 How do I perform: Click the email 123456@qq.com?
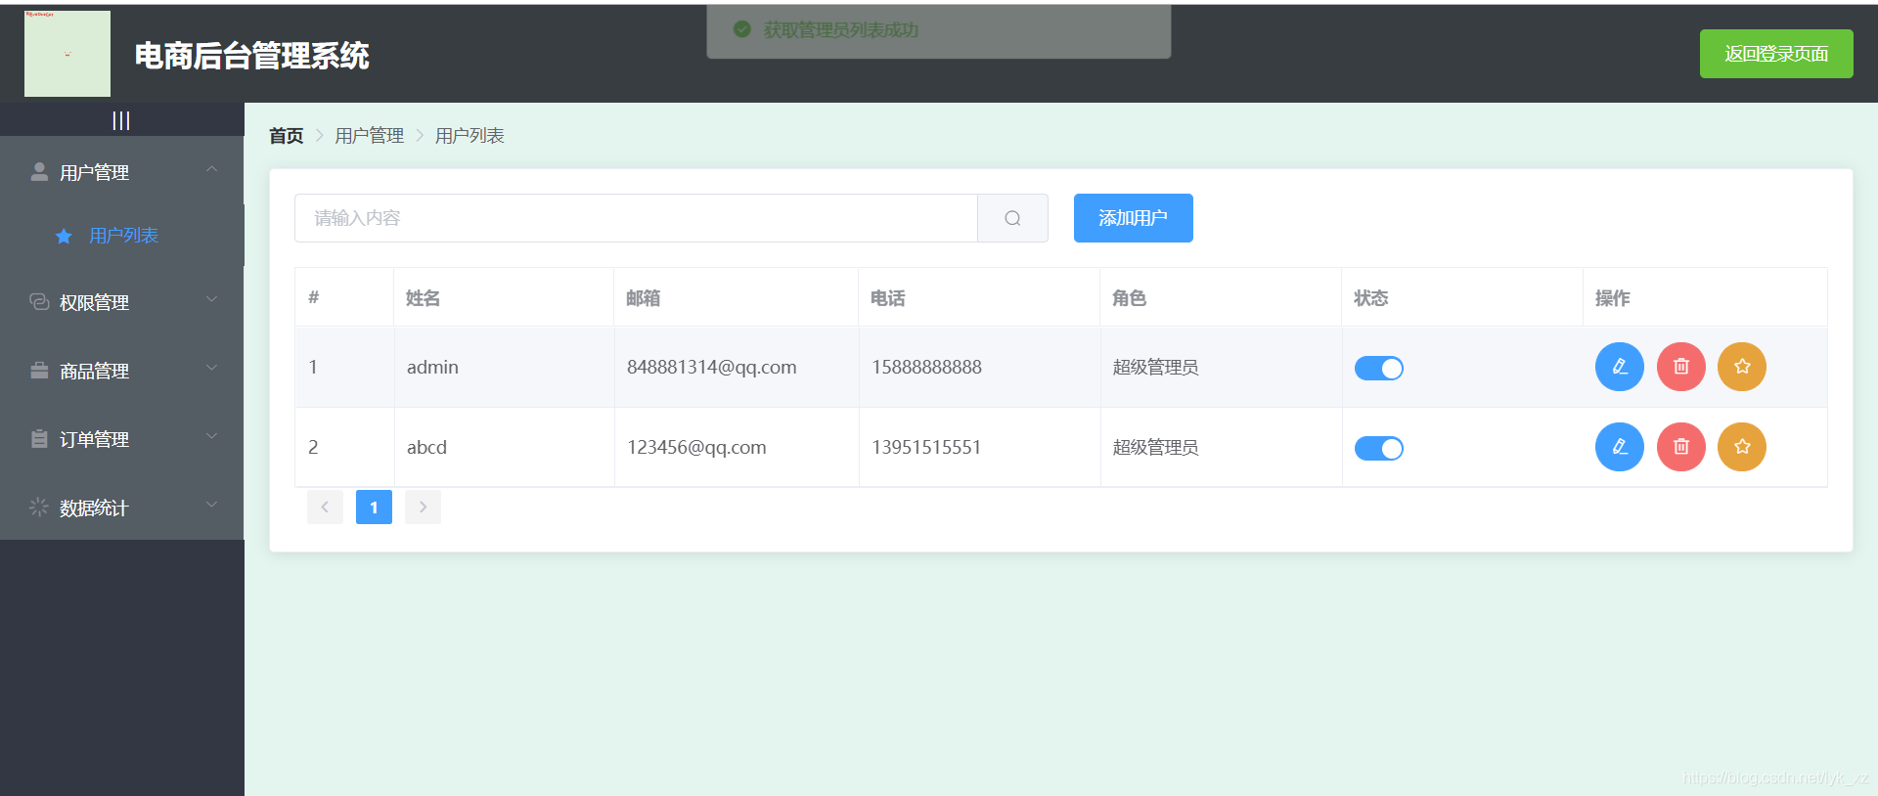click(696, 447)
